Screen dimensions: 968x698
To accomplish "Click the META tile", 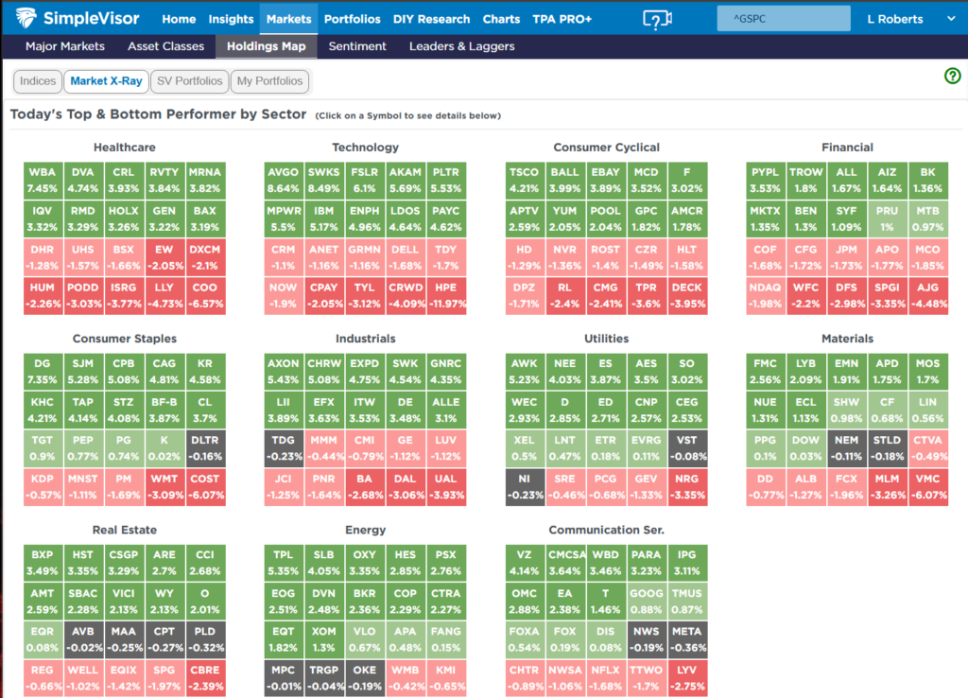I will (x=687, y=640).
